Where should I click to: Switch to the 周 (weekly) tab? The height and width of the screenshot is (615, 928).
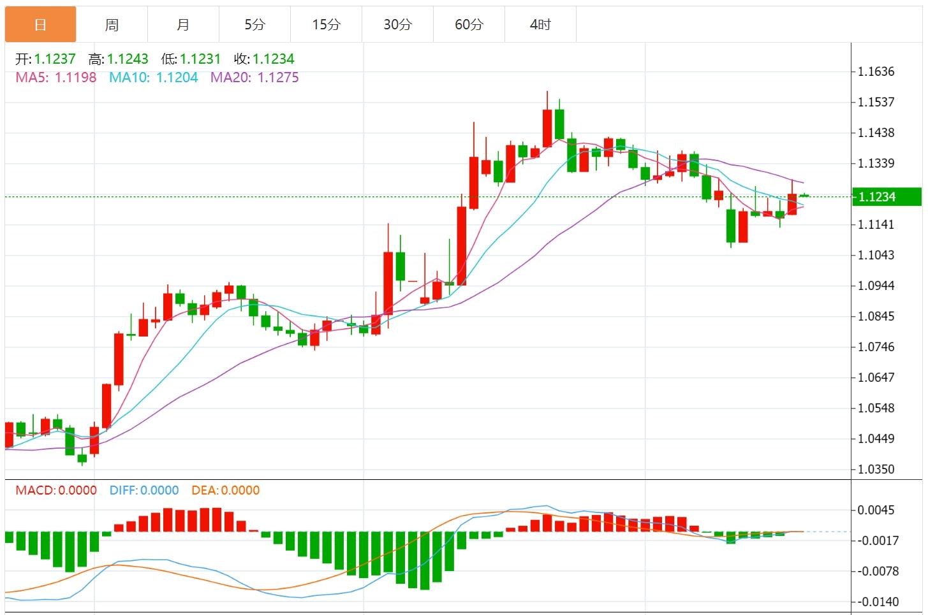click(112, 25)
